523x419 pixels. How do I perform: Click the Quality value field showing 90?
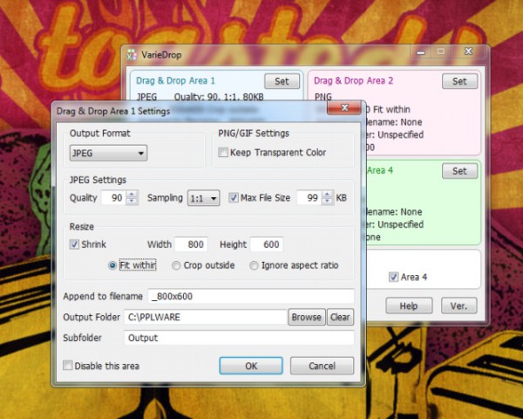(114, 198)
